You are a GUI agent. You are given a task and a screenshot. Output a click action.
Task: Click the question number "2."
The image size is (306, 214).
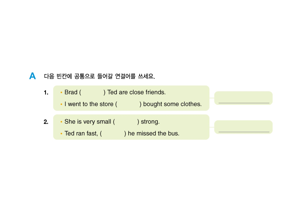[46, 122]
